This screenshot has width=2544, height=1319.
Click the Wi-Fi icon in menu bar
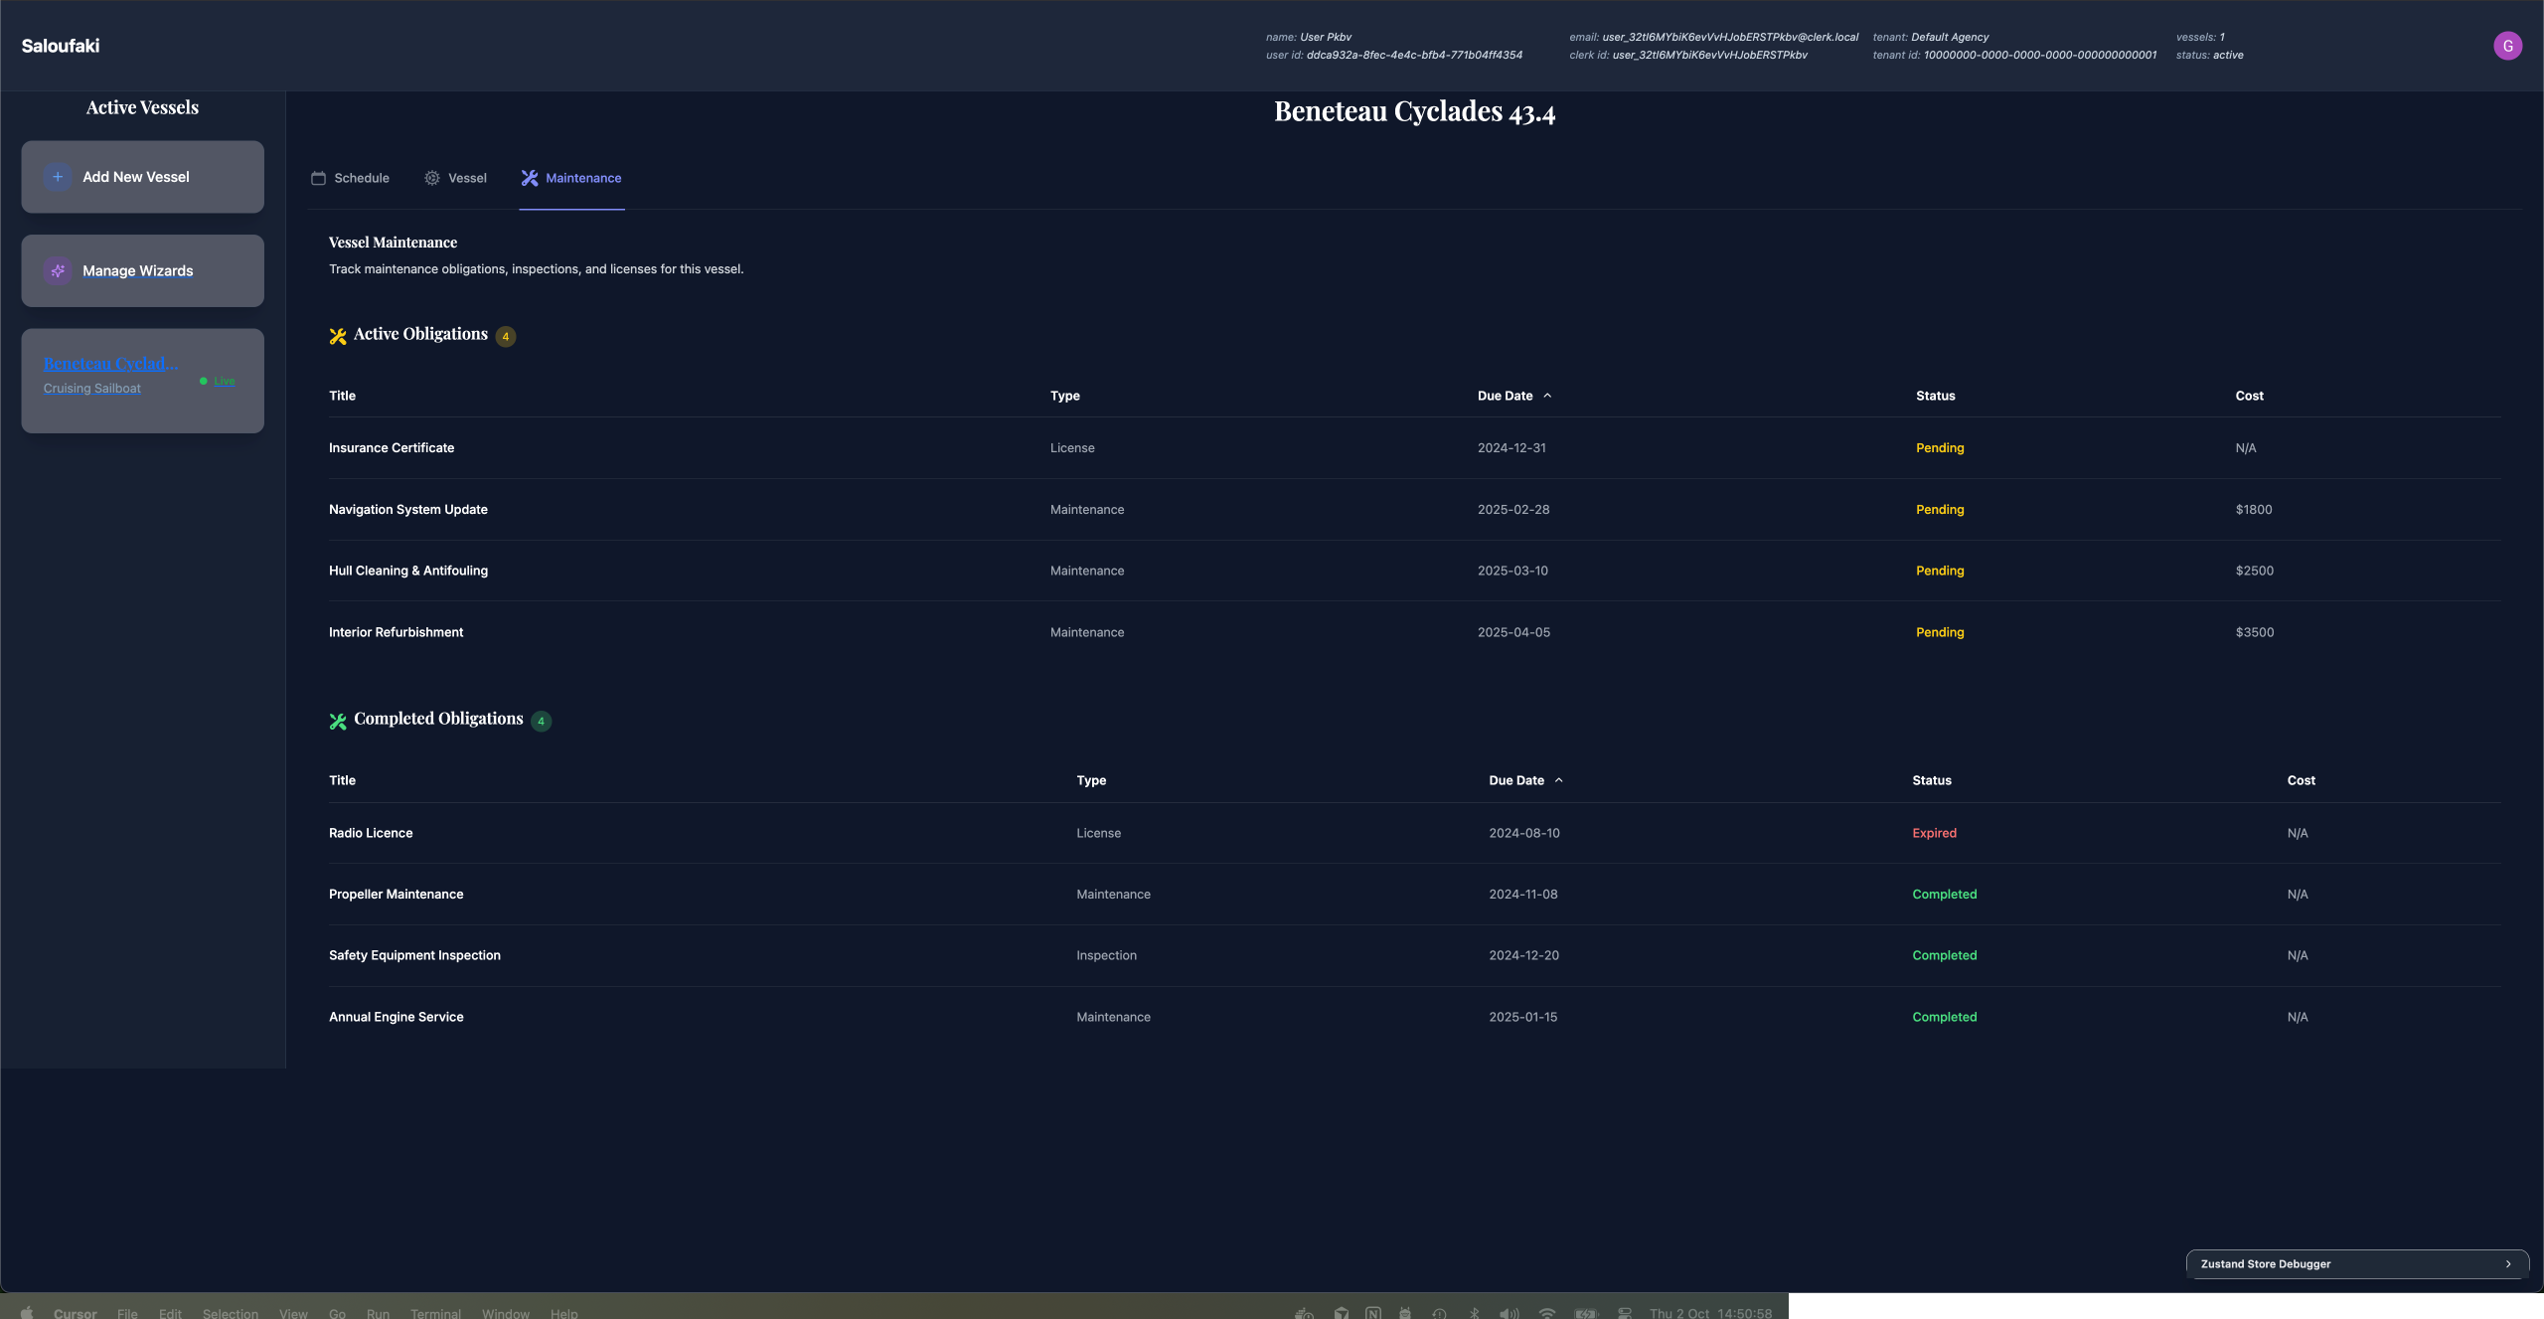(1546, 1313)
